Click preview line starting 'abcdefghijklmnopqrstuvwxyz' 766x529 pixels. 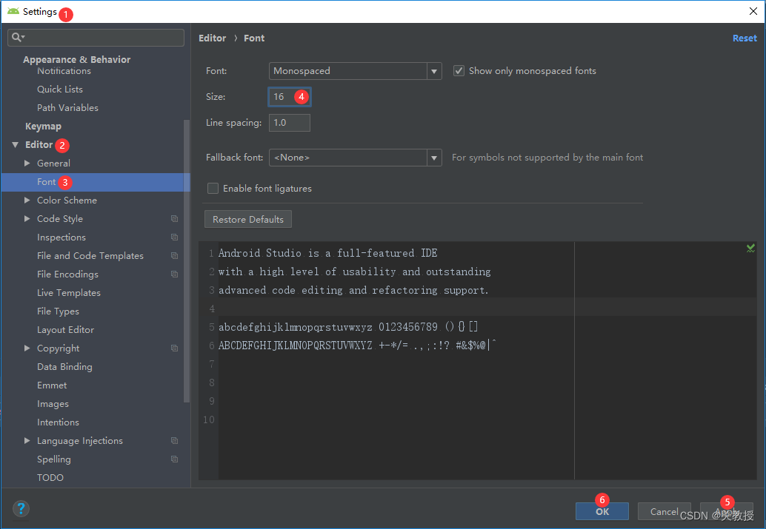point(348,327)
